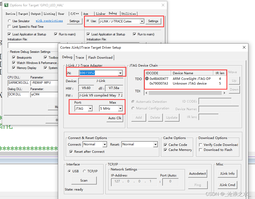The image size is (255, 199).
Task: Click the -REMAP -MPU parameter field
Action: click(x=44, y=83)
